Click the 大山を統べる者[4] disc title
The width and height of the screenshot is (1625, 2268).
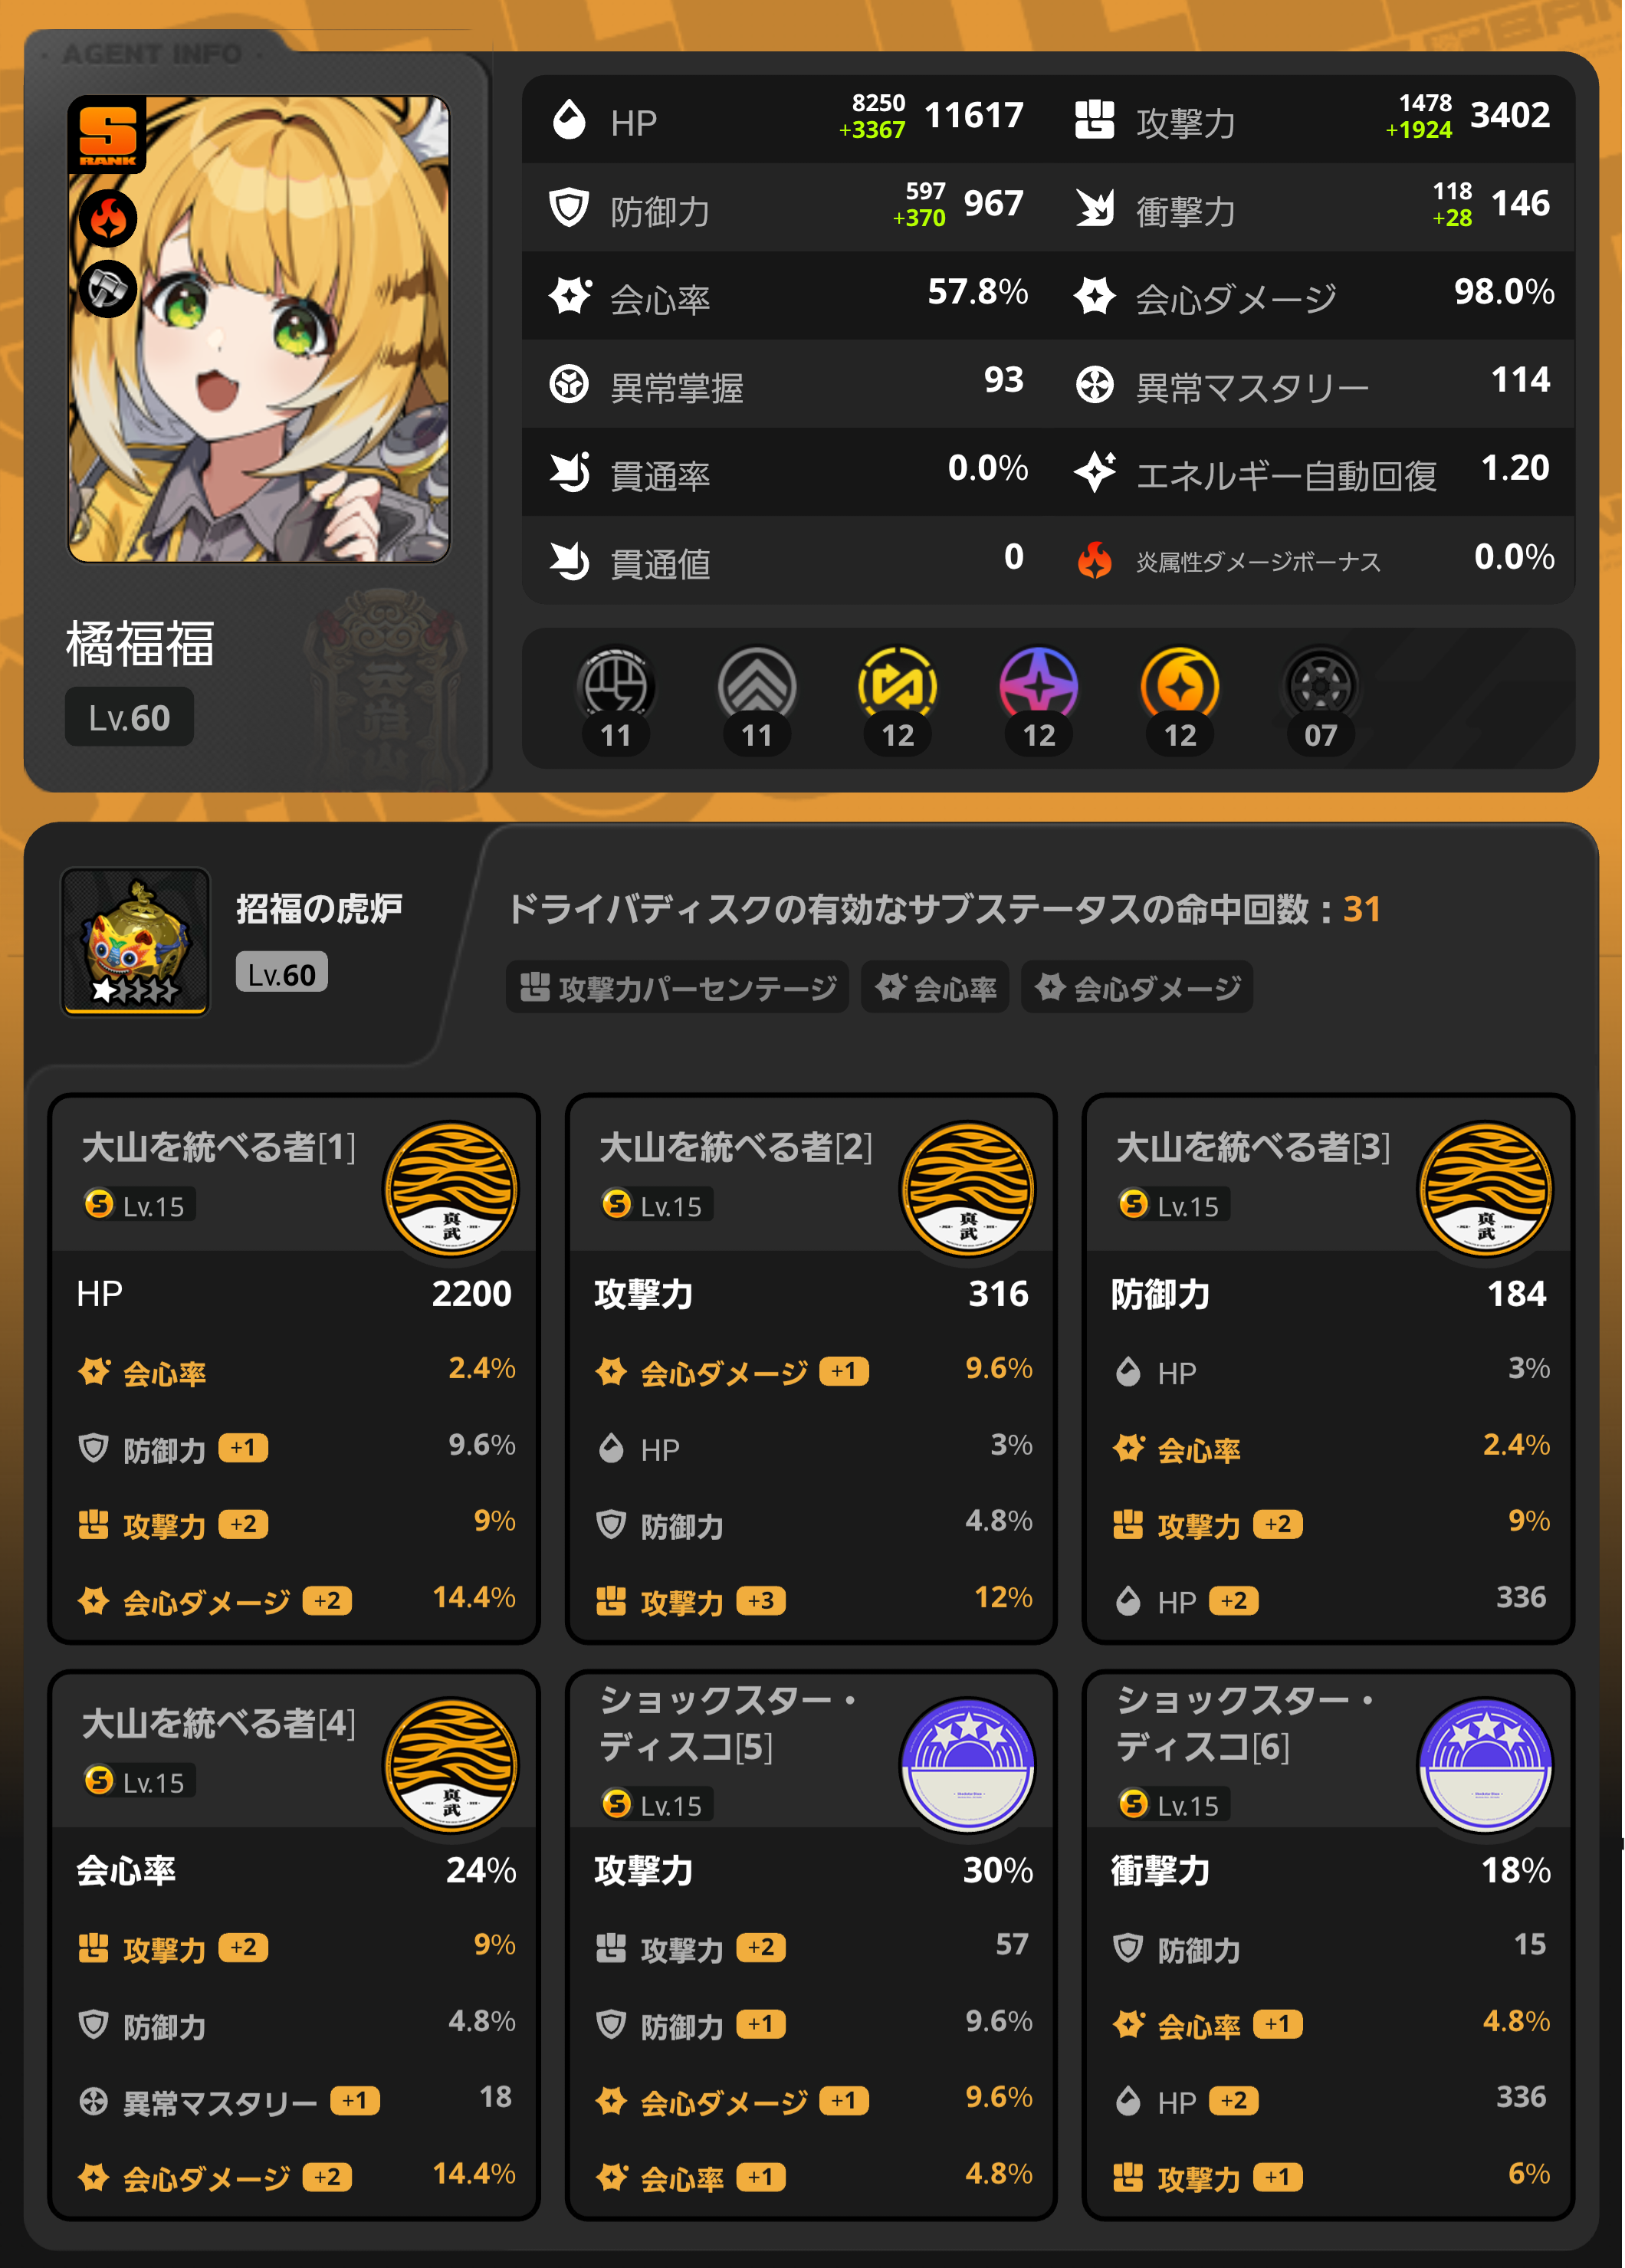coord(218,1723)
